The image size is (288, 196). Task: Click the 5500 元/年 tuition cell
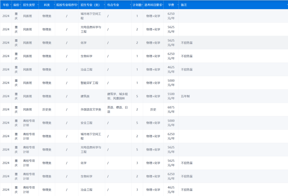171,96
